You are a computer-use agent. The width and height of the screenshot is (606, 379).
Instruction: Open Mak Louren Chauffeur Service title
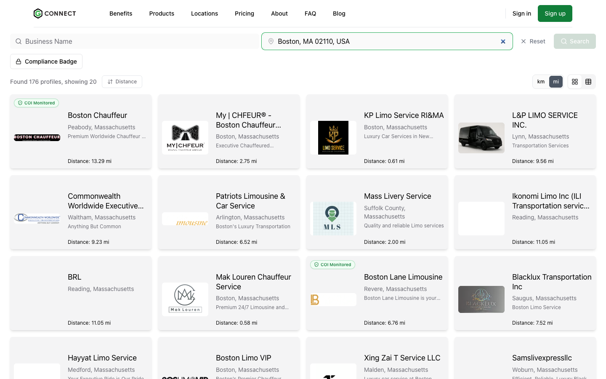253,282
